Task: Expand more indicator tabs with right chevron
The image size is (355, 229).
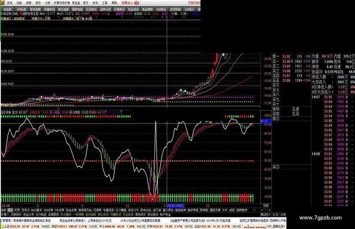Action: [254, 210]
